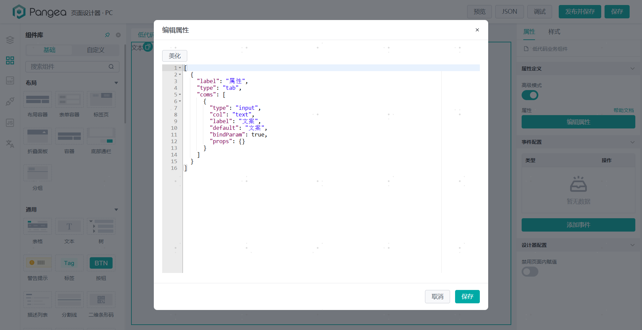Collapse the 属性定义 section

tap(632, 68)
